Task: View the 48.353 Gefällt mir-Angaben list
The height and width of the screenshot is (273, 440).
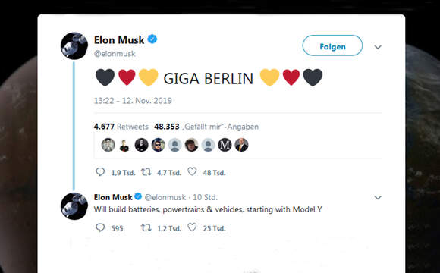Action: point(206,127)
